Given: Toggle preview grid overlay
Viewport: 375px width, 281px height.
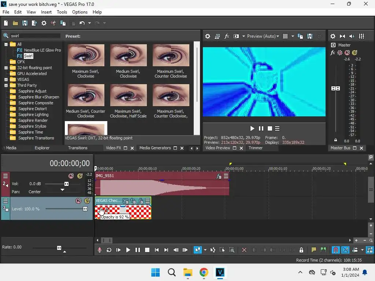Looking at the screenshot, I should (285, 36).
